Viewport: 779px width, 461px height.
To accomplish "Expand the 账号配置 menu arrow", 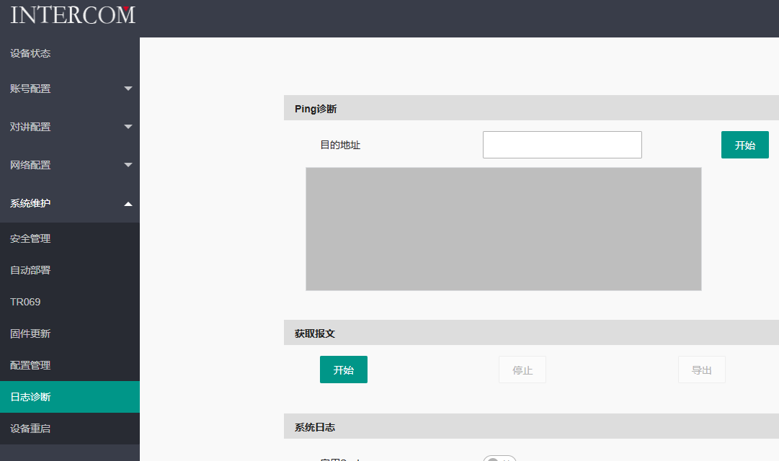I will point(128,89).
